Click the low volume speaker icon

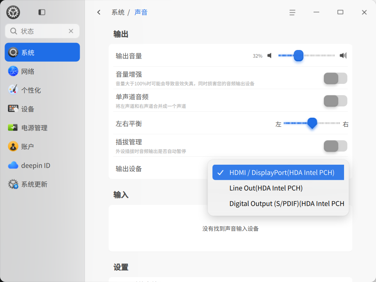[x=270, y=56]
